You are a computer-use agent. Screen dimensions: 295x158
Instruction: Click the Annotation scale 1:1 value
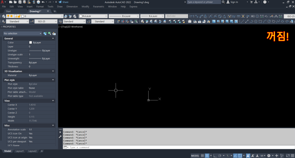click(x=30, y=130)
